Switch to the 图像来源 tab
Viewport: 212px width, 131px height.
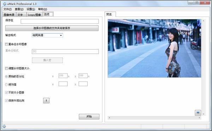point(9,15)
